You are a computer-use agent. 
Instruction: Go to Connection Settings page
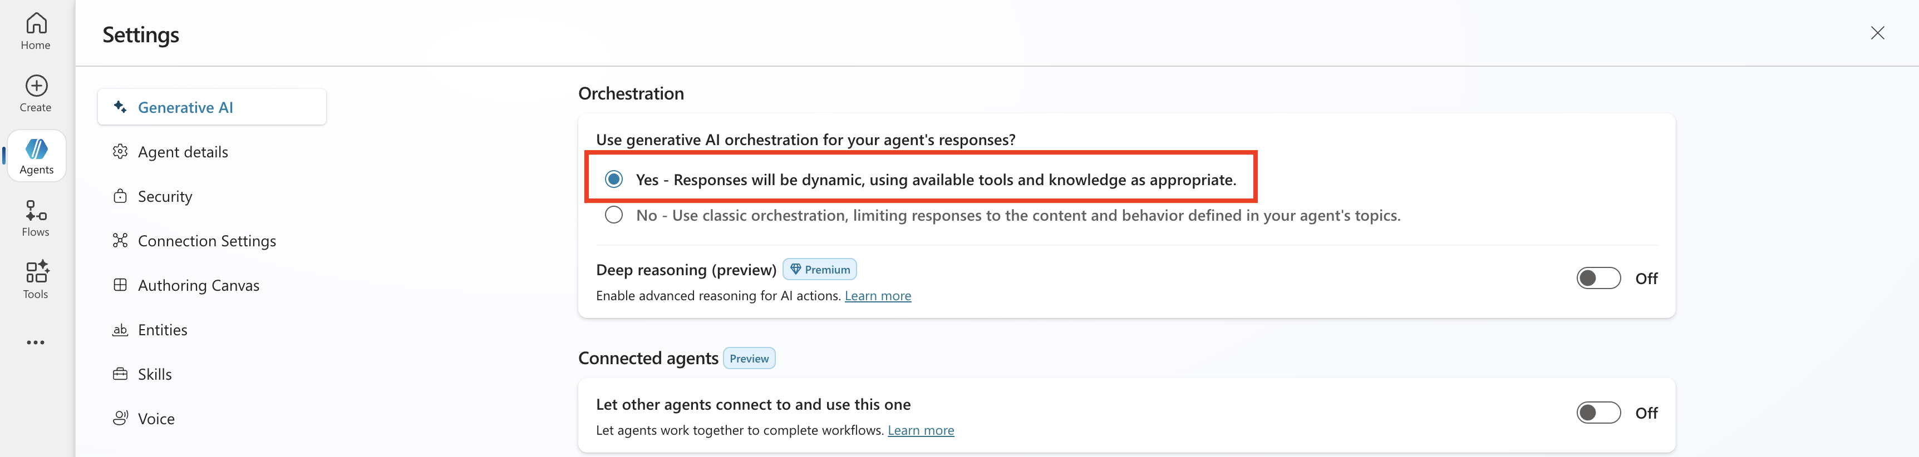coord(206,240)
